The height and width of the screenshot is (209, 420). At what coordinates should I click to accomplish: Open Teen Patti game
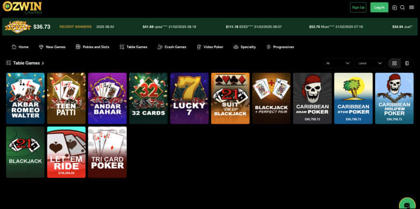point(67,98)
